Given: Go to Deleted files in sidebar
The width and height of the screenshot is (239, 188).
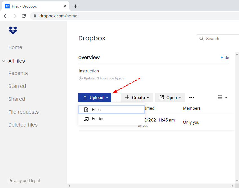Looking at the screenshot, I should pyautogui.click(x=23, y=125).
